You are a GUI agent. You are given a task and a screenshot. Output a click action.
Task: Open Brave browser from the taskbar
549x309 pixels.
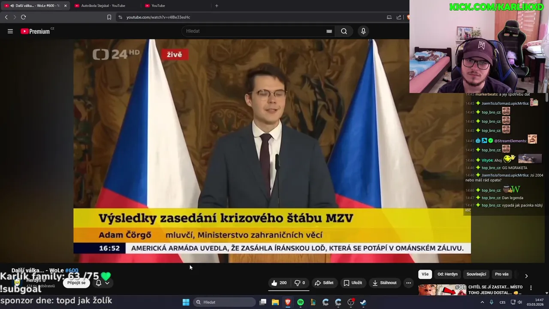288,302
